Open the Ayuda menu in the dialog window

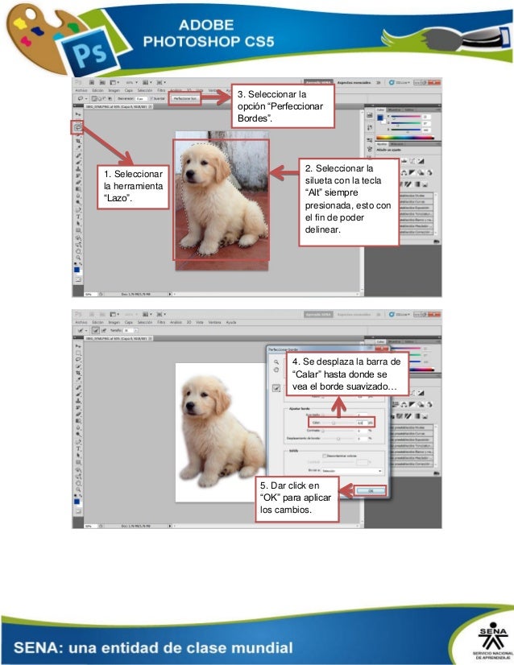(231, 322)
